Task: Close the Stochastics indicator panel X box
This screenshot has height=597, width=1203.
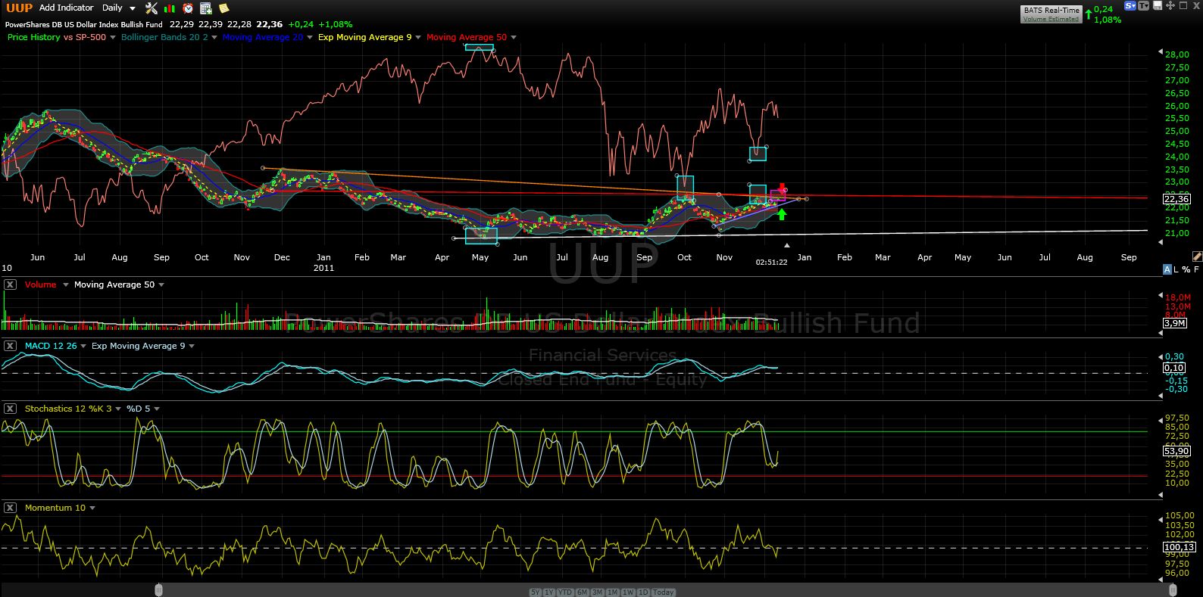Action: [10, 409]
